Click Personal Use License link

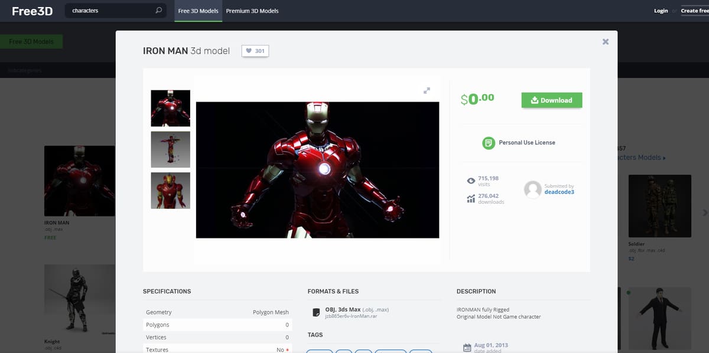tap(527, 142)
